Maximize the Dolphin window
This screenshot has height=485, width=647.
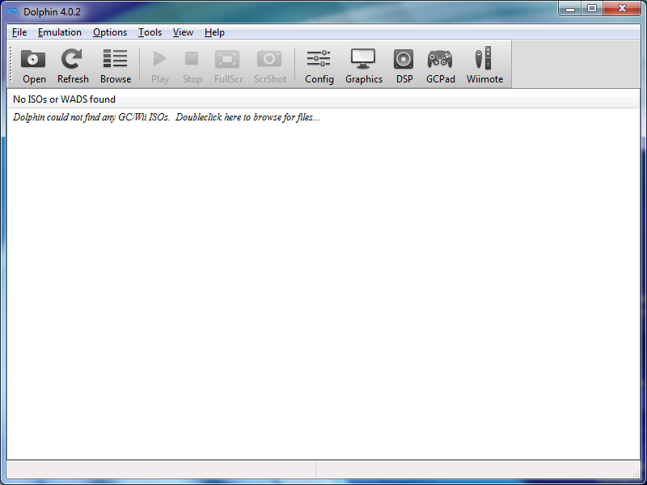[x=592, y=8]
